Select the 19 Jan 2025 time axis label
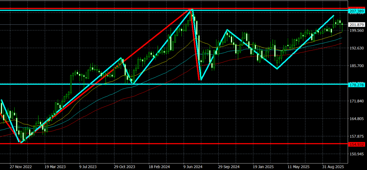 263,167
